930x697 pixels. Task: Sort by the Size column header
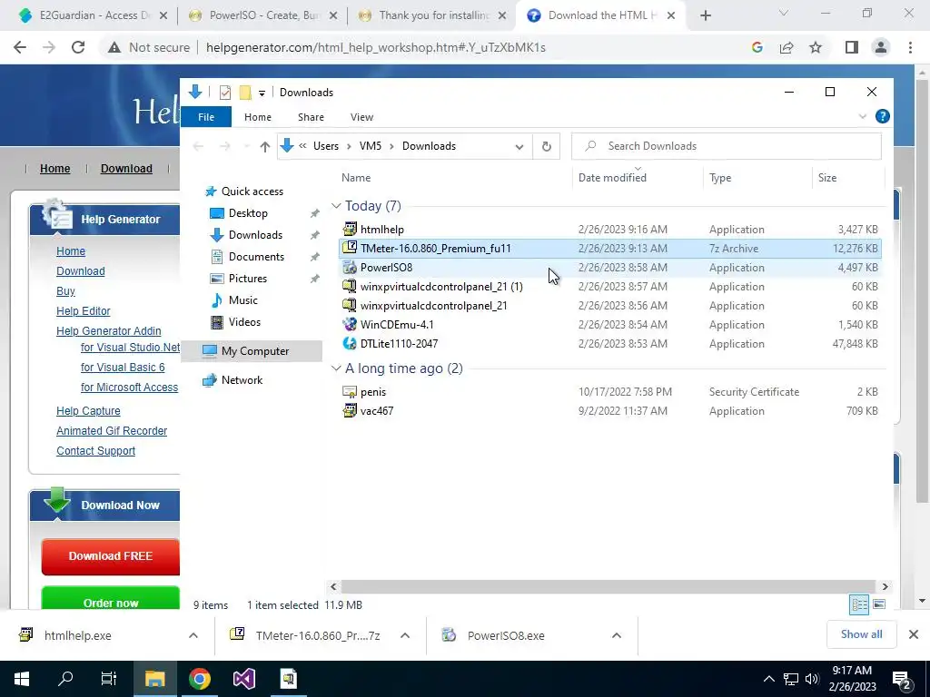(x=826, y=178)
